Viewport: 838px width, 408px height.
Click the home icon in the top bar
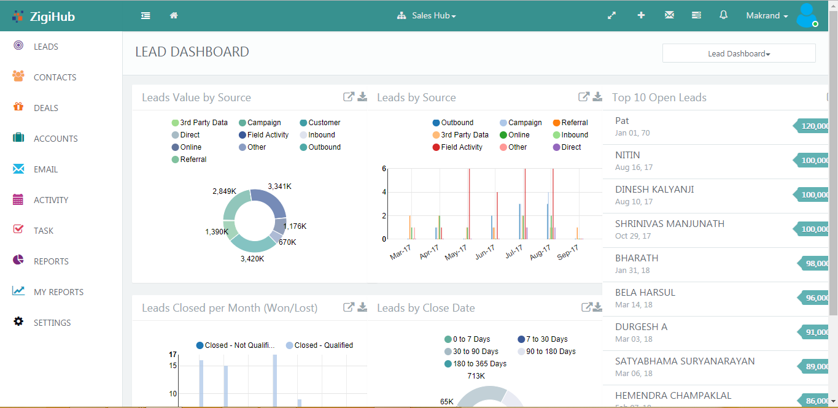pos(174,15)
